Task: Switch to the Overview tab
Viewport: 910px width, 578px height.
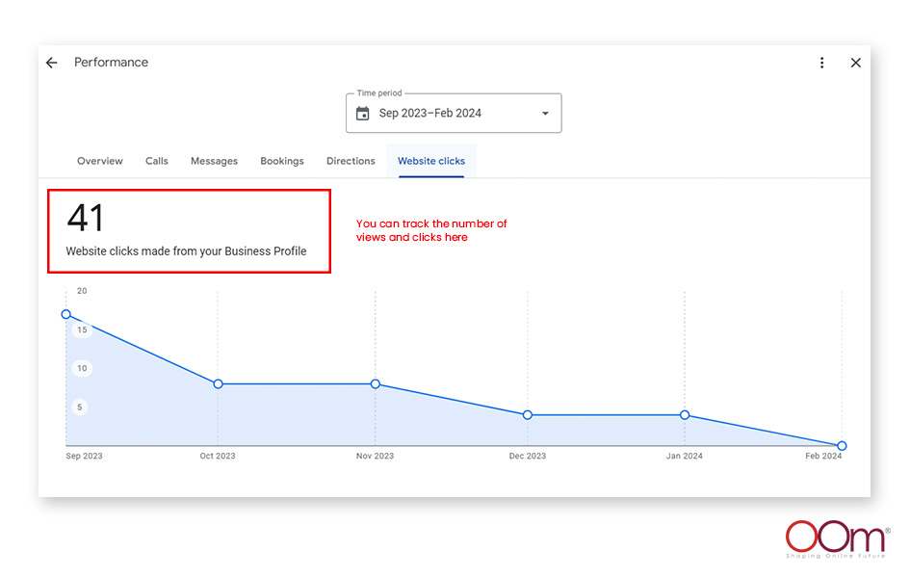Action: [100, 161]
